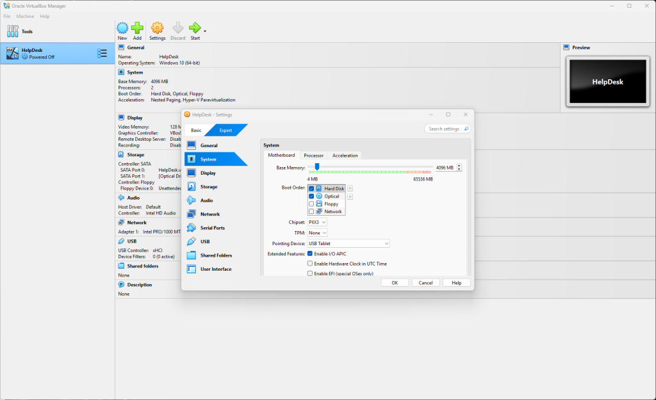
Task: Uncheck Hard Disk in boot order
Action: 311,189
